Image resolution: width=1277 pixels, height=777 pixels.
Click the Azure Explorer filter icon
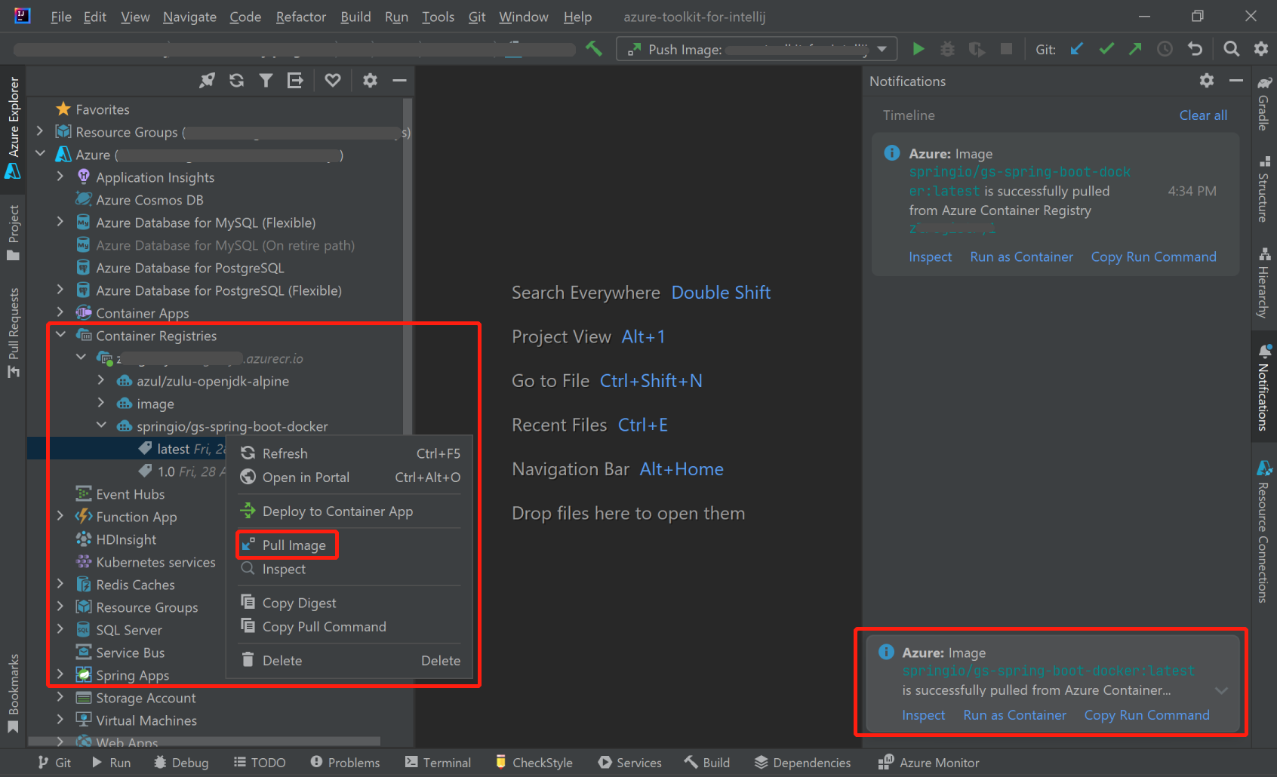pyautogui.click(x=266, y=81)
